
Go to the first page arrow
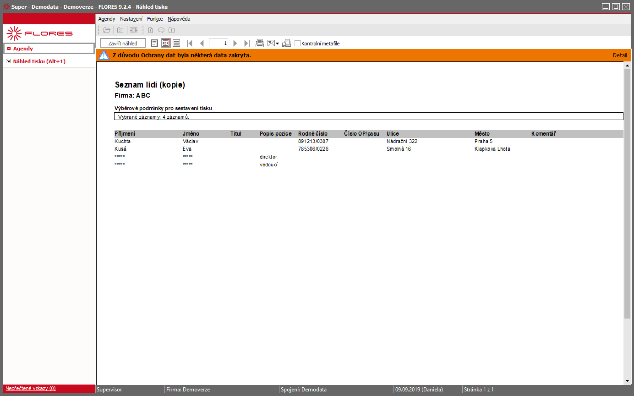click(190, 43)
